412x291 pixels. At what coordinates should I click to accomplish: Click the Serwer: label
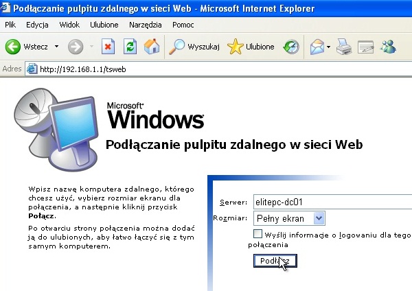pyautogui.click(x=233, y=202)
